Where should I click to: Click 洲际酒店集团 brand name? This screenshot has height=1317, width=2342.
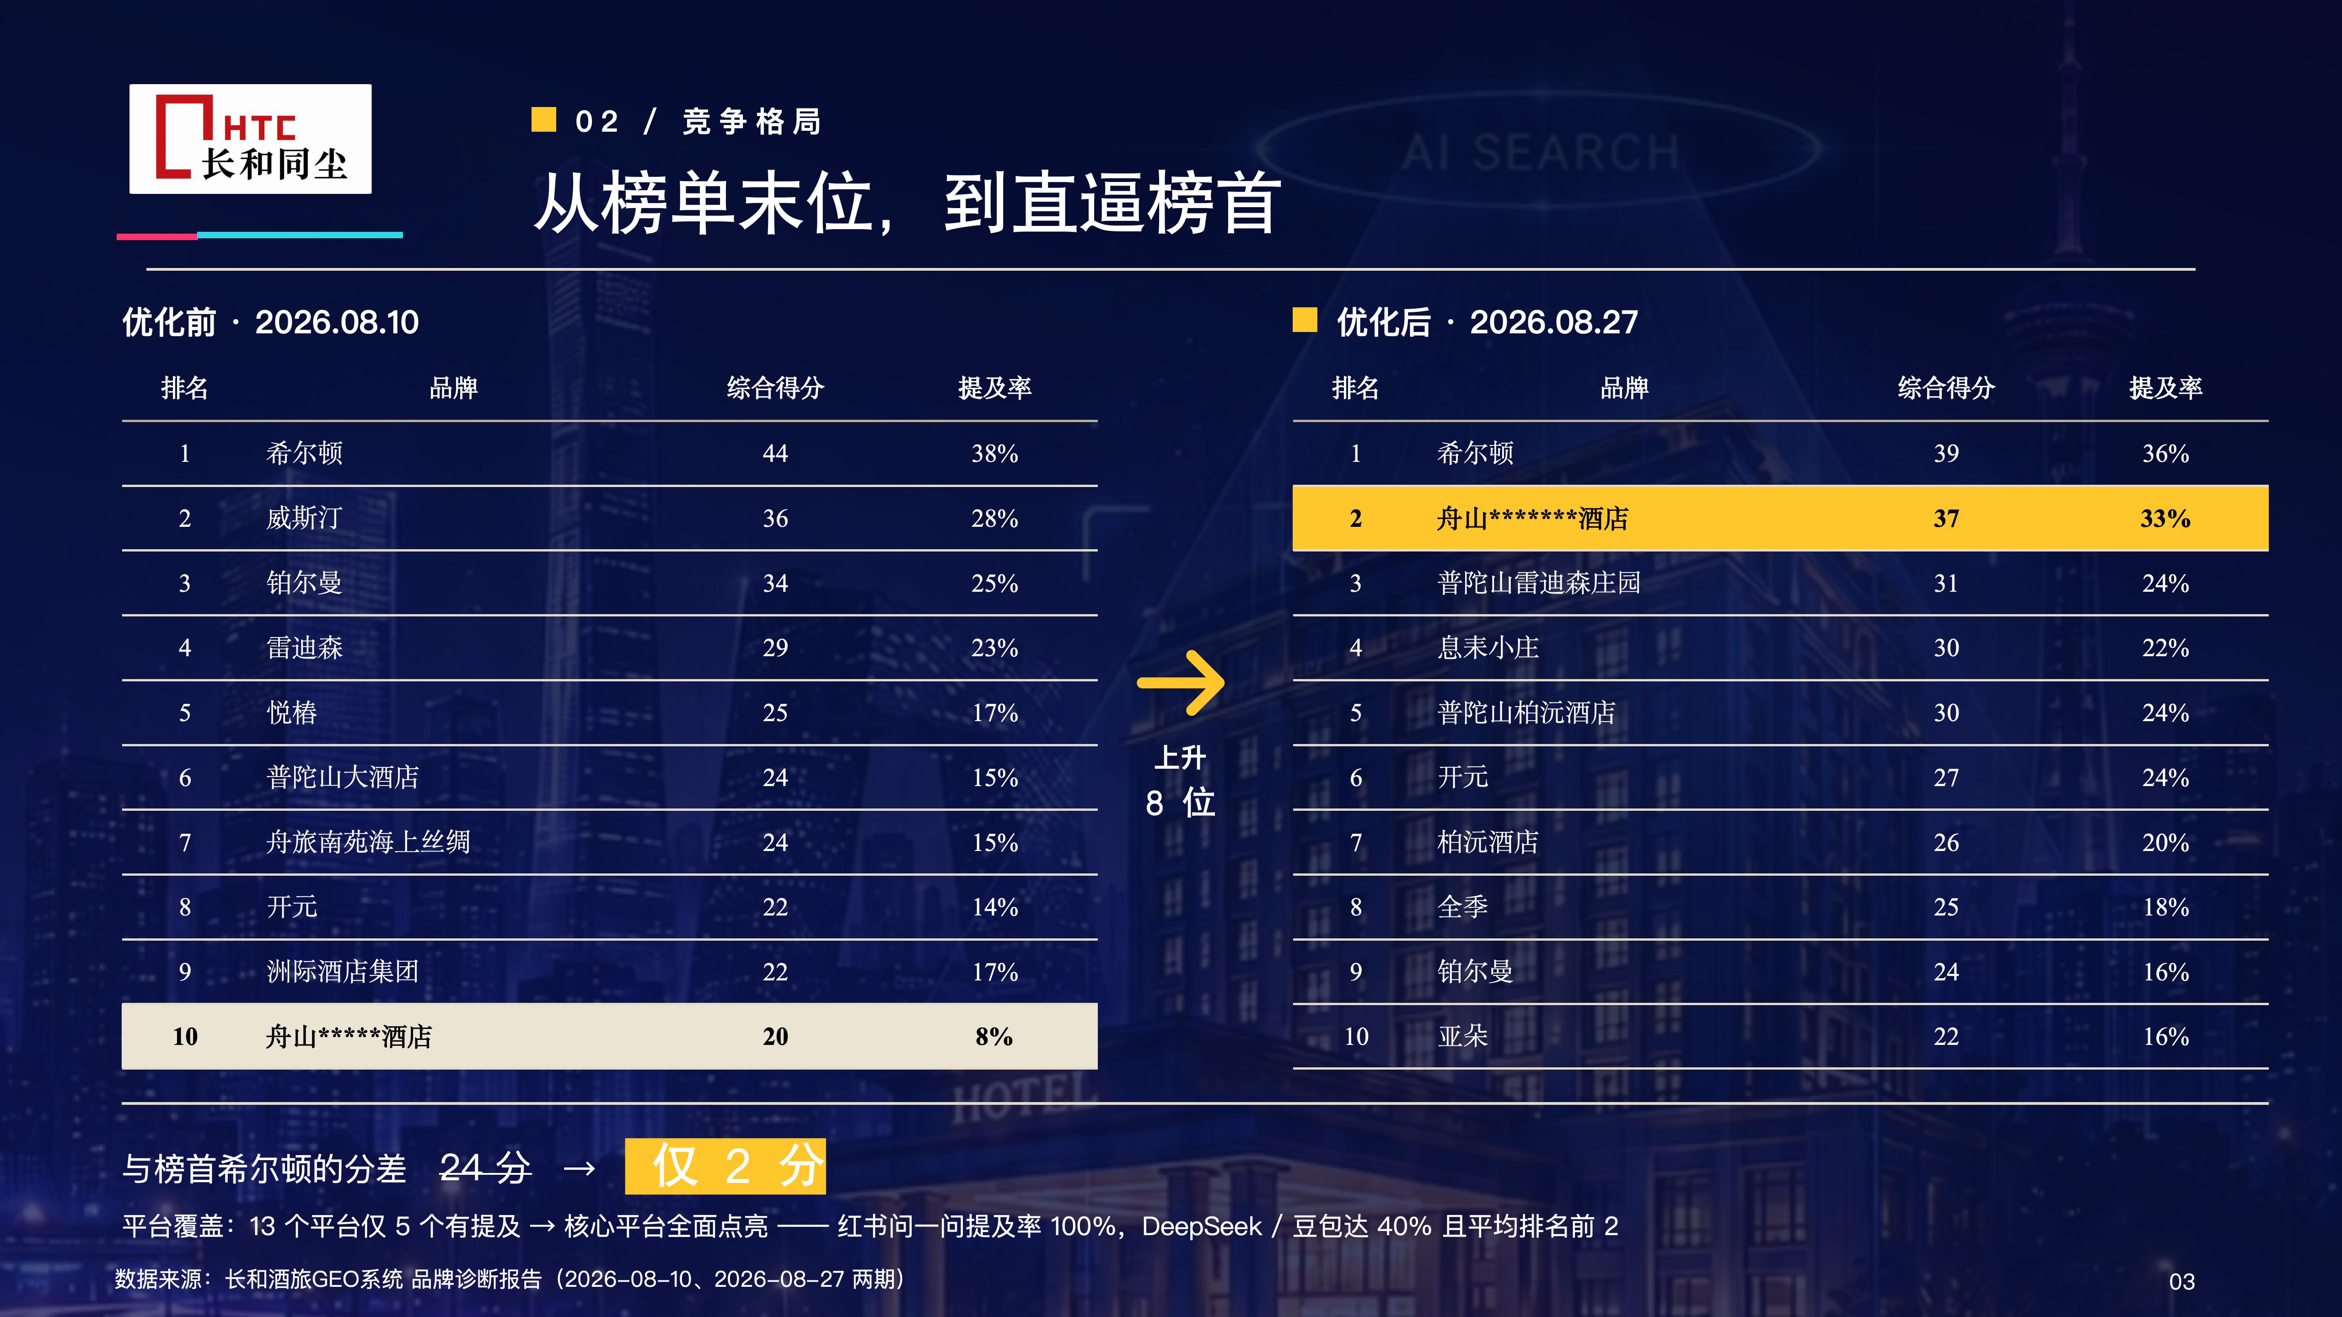tap(343, 972)
